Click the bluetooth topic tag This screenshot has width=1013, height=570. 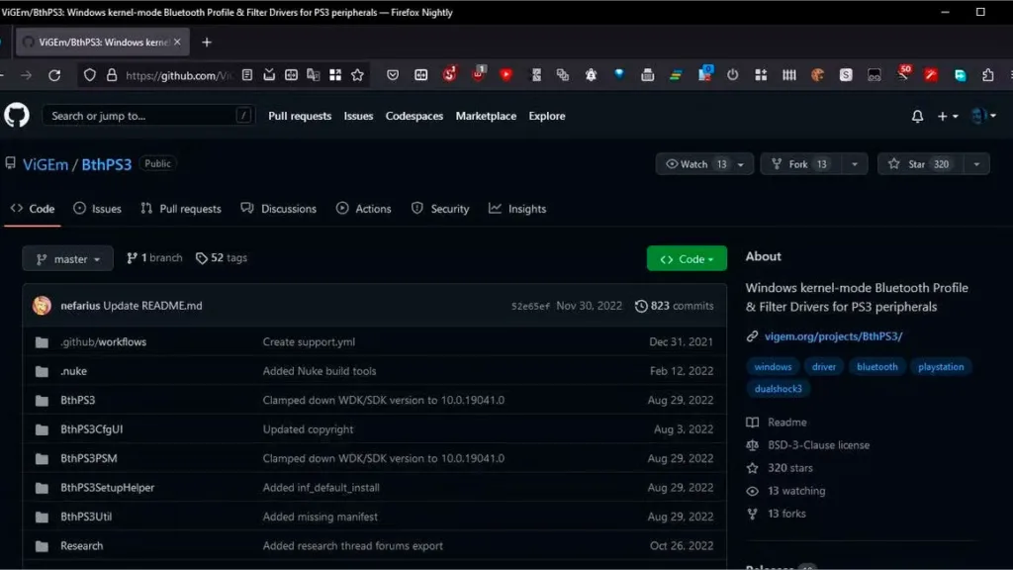click(876, 366)
